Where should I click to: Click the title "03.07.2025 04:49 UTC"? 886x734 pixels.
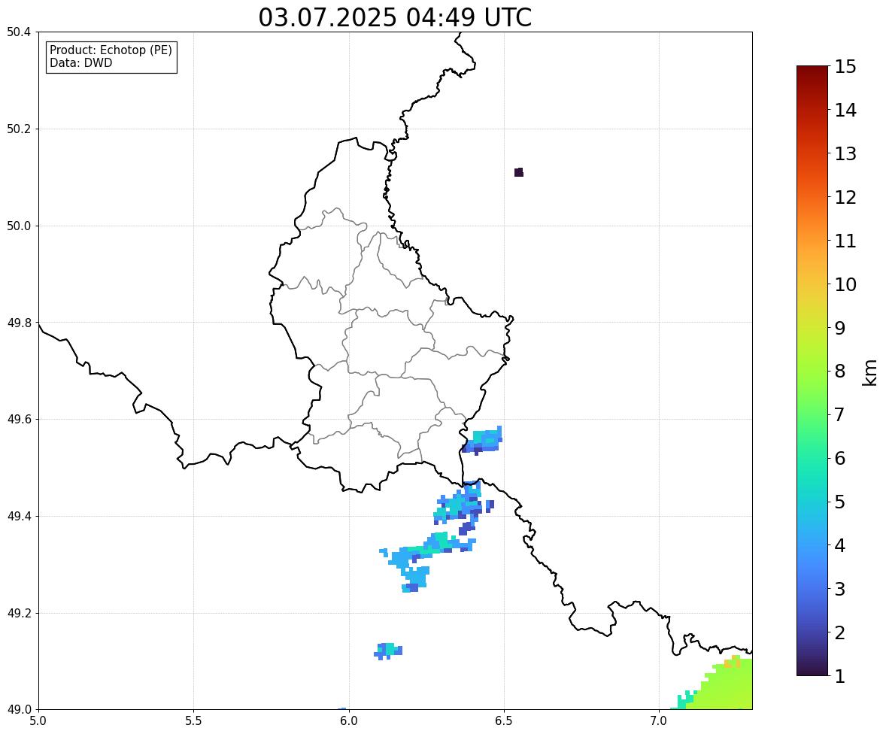pos(395,17)
